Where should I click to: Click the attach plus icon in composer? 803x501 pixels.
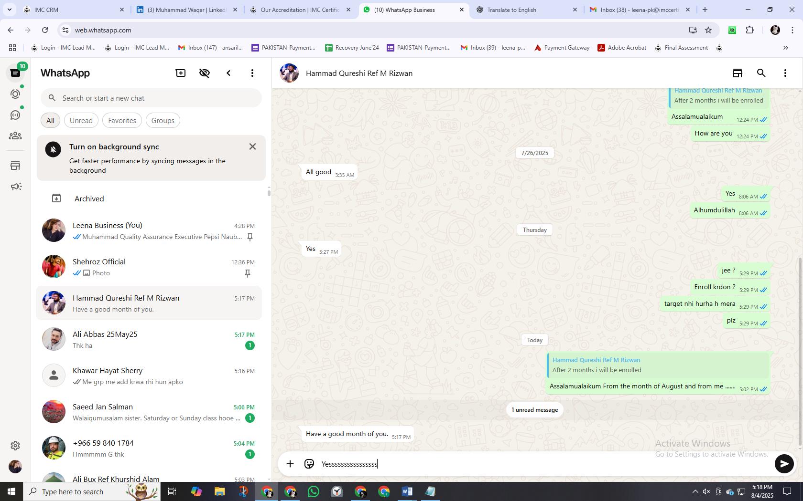point(290,464)
